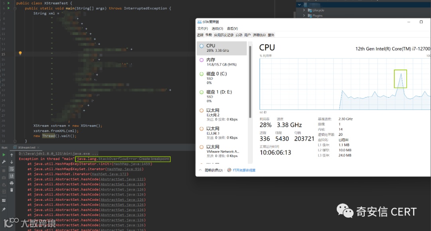Open AbstractSet.java:122 stack trace link
Image resolution: width=431 pixels, height=231 pixels.
coord(122,179)
